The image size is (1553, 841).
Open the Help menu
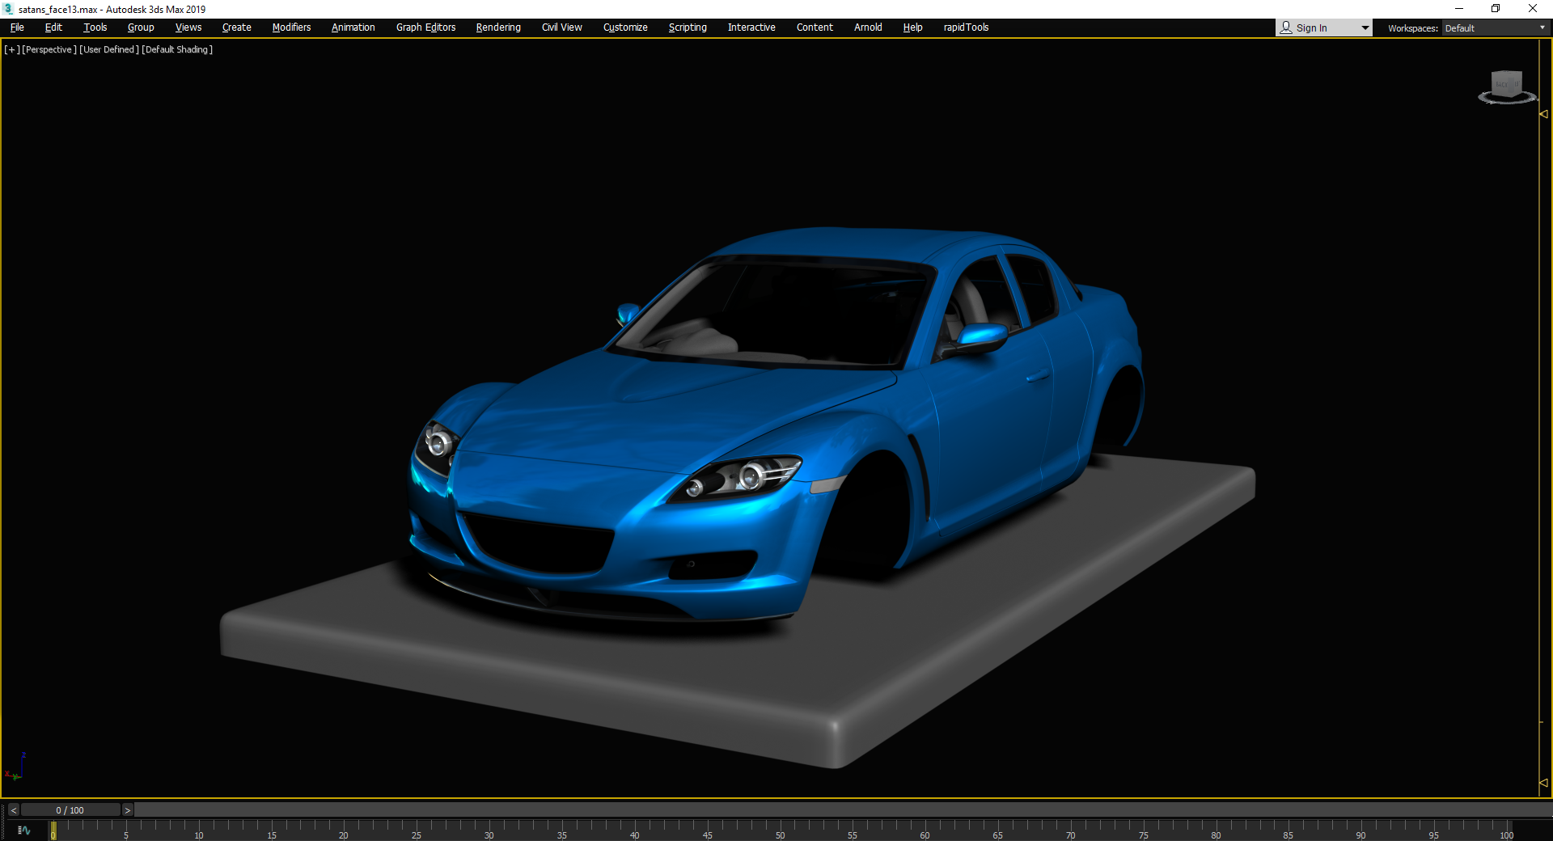pyautogui.click(x=912, y=27)
